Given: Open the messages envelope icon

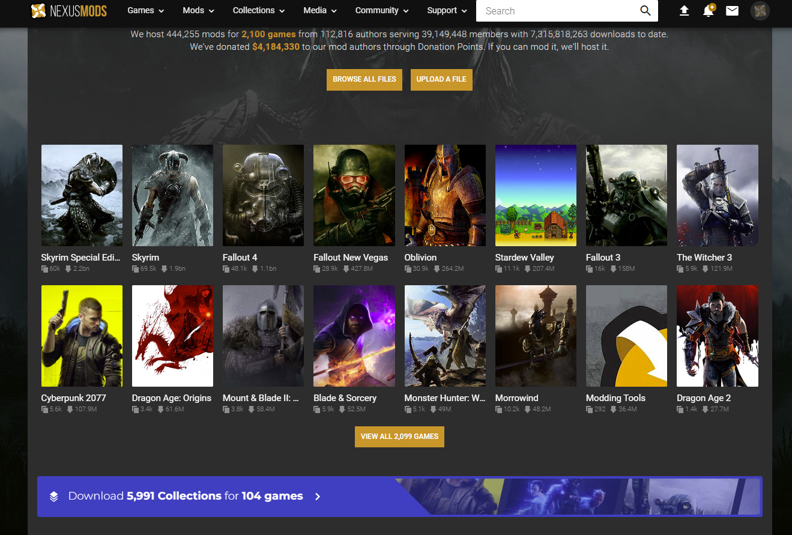Looking at the screenshot, I should 732,10.
